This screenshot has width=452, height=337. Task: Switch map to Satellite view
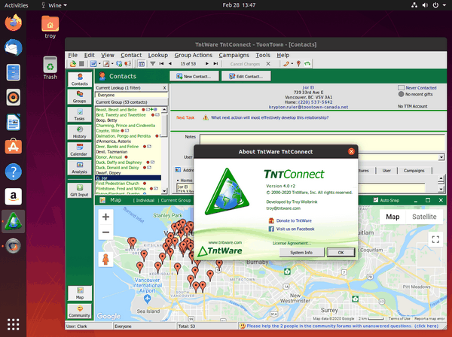pyautogui.click(x=424, y=217)
